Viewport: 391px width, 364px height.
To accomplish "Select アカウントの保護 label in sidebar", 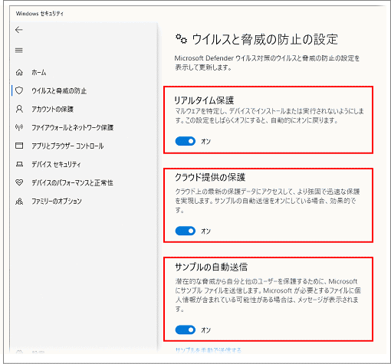I will [x=52, y=109].
